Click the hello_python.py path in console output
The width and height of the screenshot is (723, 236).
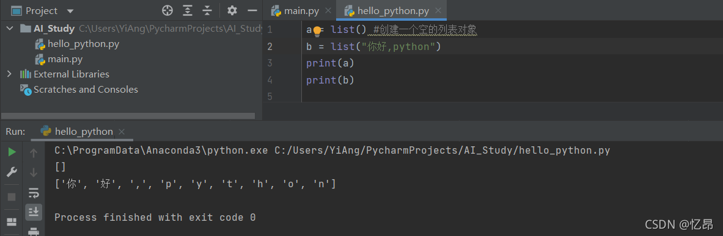[x=442, y=151]
